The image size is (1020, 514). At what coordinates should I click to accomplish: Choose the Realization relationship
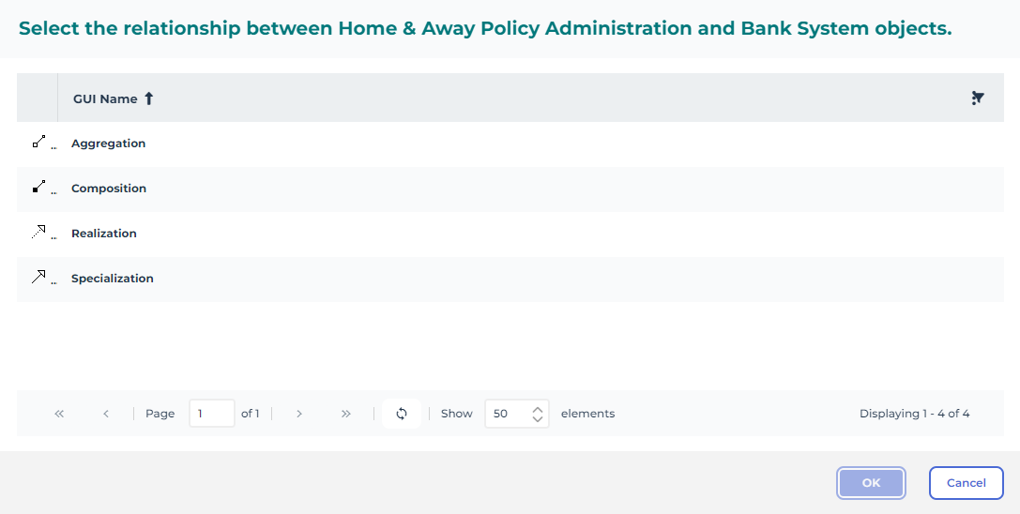coord(104,234)
